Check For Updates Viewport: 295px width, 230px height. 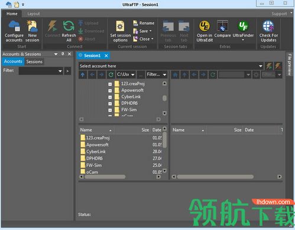click(268, 31)
